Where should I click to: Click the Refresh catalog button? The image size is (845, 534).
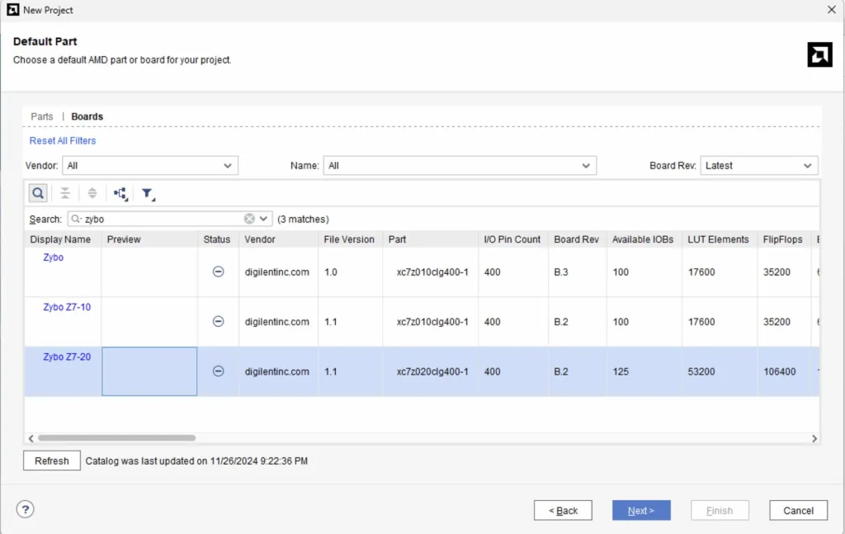click(52, 461)
